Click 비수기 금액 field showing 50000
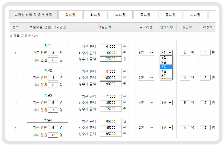Image resolution: width=224 pixels, height=146 pixels. click(111, 78)
